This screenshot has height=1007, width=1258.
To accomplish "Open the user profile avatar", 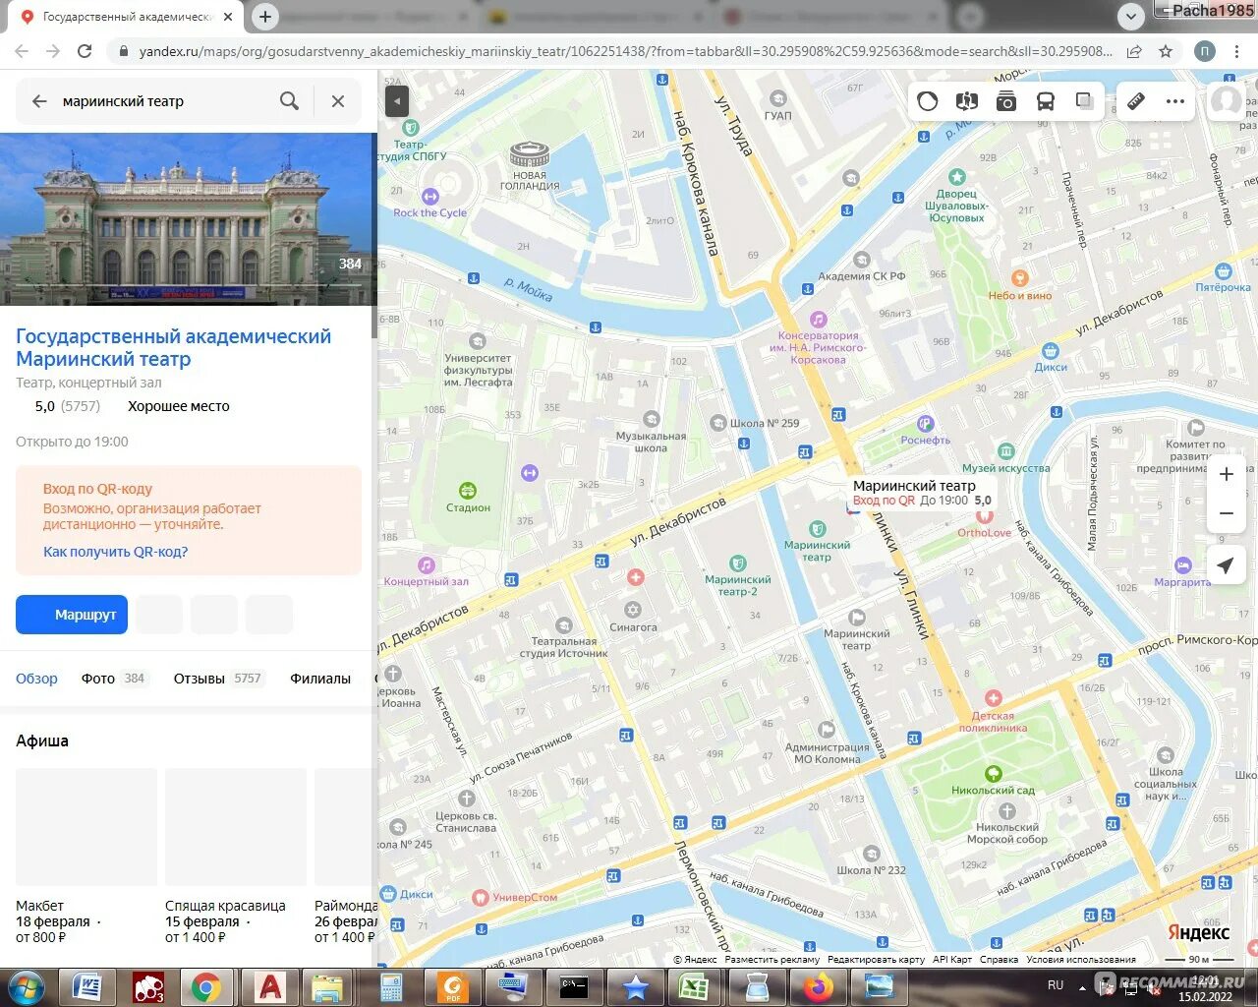I will pos(1226,100).
